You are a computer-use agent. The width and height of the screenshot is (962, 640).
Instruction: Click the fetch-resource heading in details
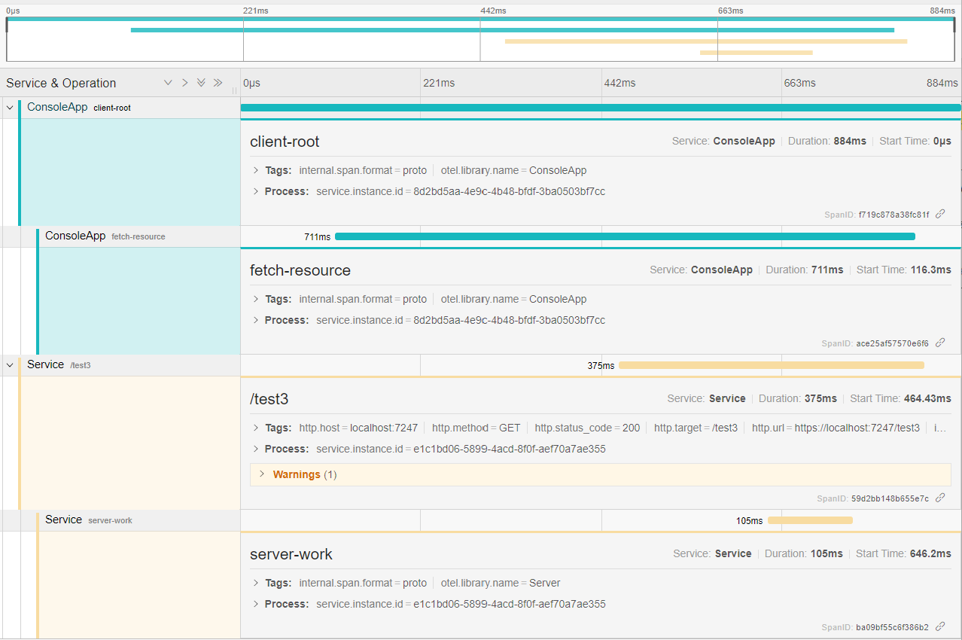point(300,270)
